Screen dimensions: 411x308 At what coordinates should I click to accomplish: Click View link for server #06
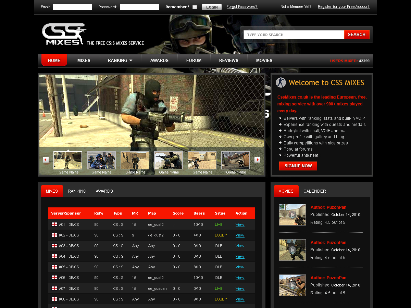tap(240, 278)
